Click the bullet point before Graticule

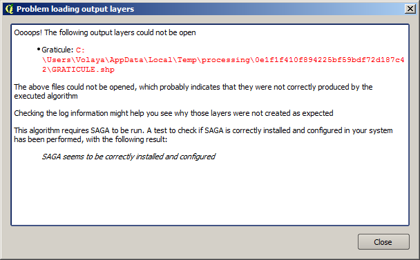coord(39,49)
